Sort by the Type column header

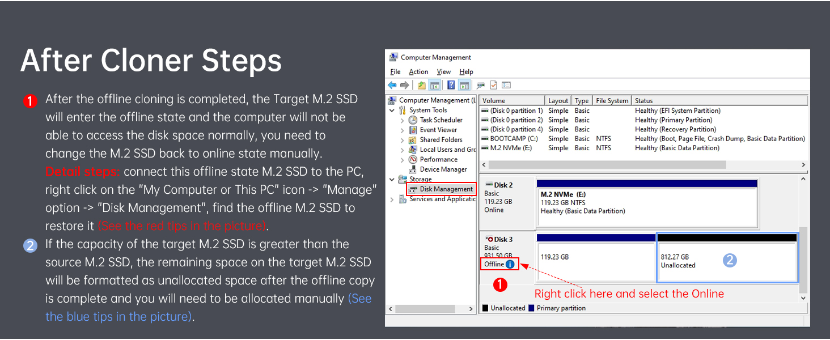[582, 100]
